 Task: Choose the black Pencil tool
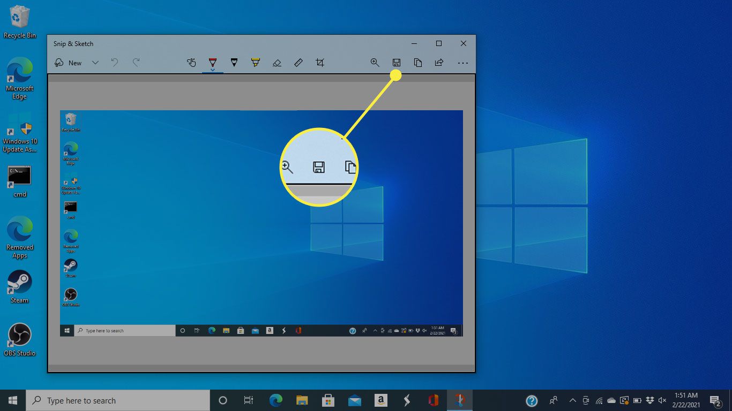(234, 63)
